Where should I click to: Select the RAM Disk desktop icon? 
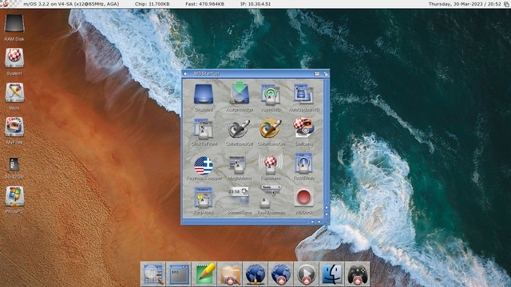tap(14, 24)
